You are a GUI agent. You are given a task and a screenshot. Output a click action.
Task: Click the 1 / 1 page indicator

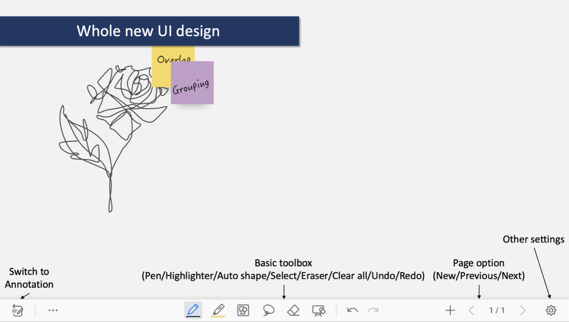[497, 310]
